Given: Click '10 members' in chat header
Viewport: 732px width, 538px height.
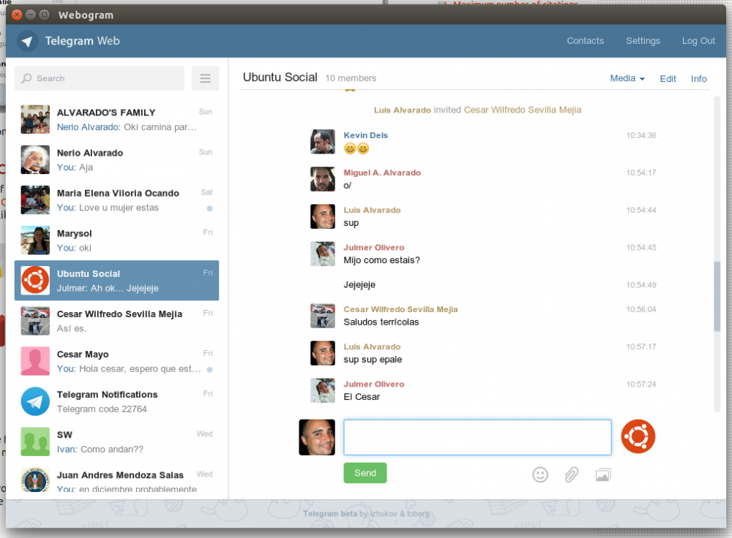Looking at the screenshot, I should point(351,78).
